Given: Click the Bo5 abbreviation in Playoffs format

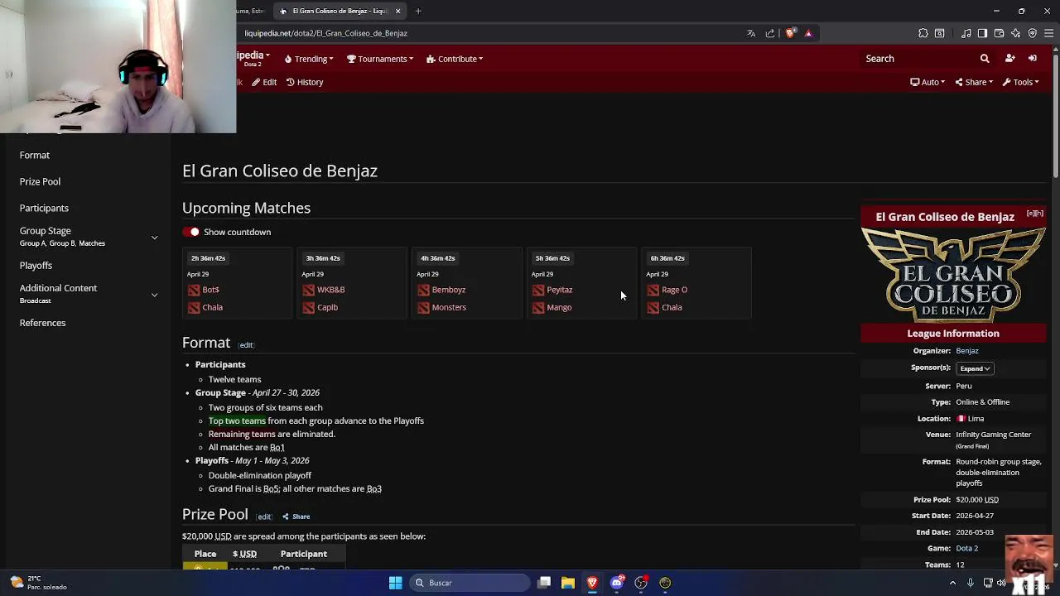Looking at the screenshot, I should (x=270, y=488).
